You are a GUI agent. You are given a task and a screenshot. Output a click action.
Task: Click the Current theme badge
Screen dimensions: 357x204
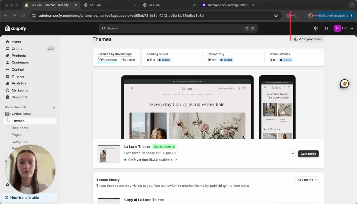coord(164,147)
